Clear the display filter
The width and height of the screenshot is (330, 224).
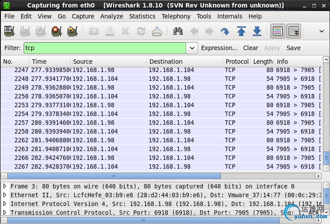click(x=251, y=48)
